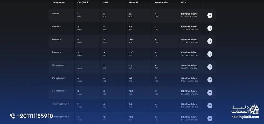Click the Price column header

184,2
